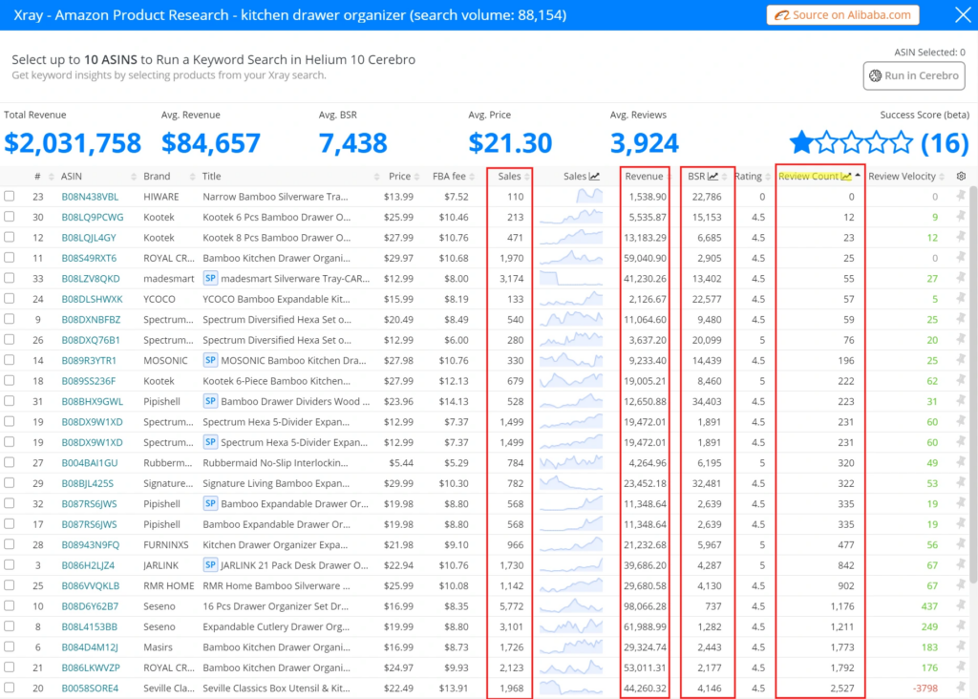Screen dimensions: 978x699
Task: Pin the Rubbermaid B004BAI1GU row
Action: point(961,462)
